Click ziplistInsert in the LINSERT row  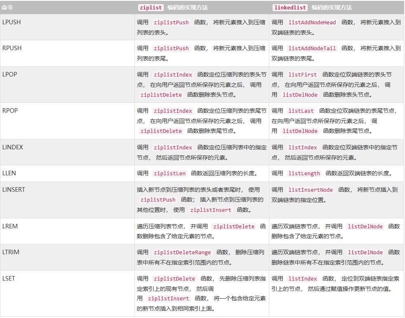(211, 210)
